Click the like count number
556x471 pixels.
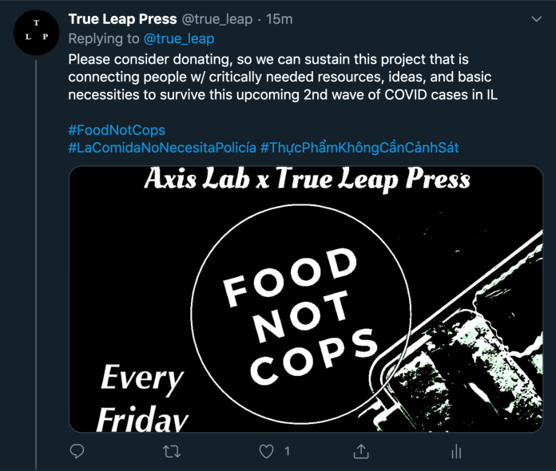click(x=288, y=451)
